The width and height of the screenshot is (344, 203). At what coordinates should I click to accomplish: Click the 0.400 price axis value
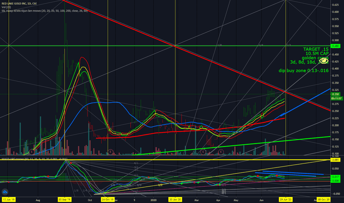click(x=335, y=69)
